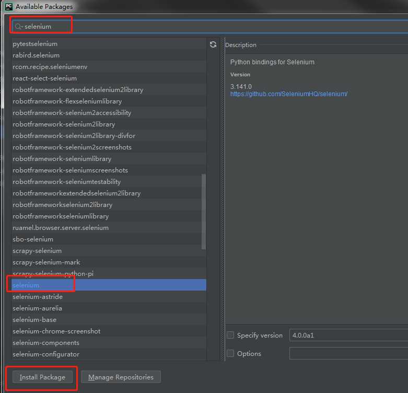This screenshot has width=408, height=393.
Task: Select rcom.recipe.seleniumenv in the list
Action: coord(109,66)
